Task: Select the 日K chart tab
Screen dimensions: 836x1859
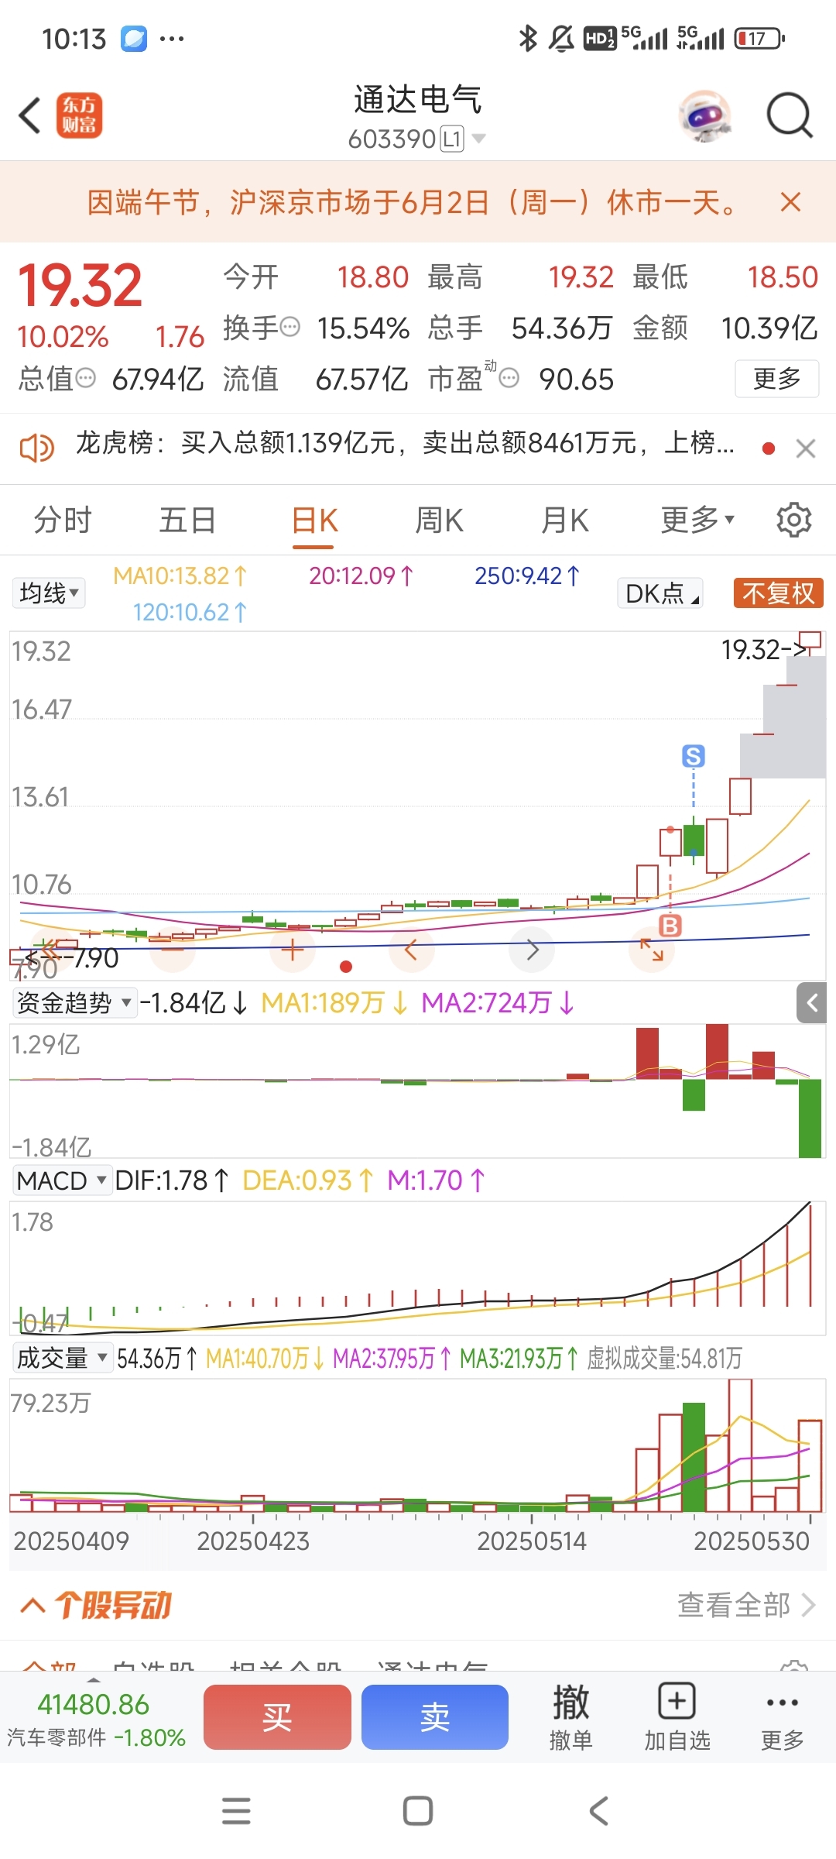Action: 313,521
